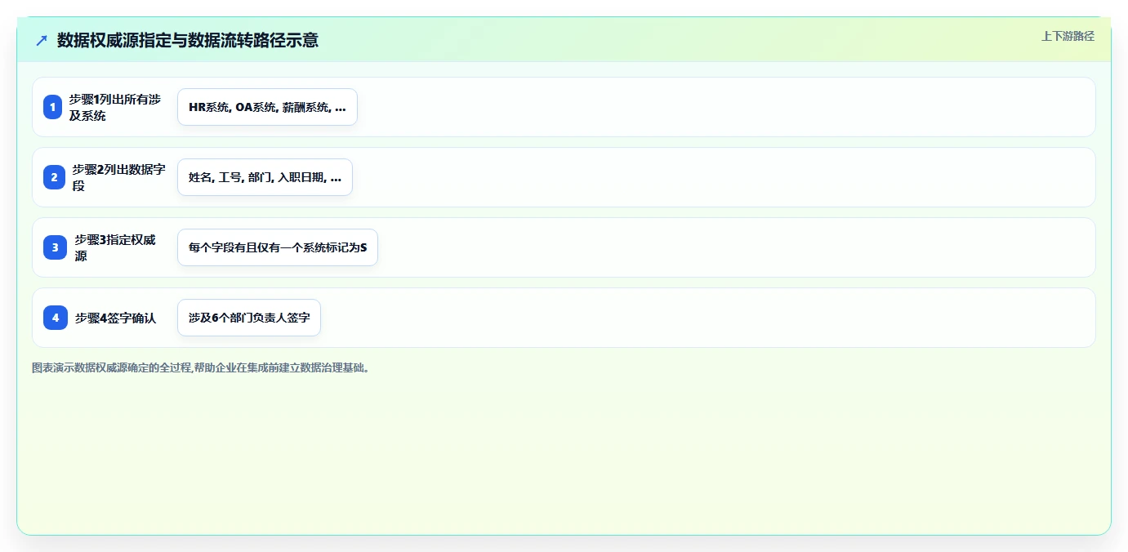1128x552 pixels.
Task: Select the step 4 number badge
Action: (x=56, y=318)
